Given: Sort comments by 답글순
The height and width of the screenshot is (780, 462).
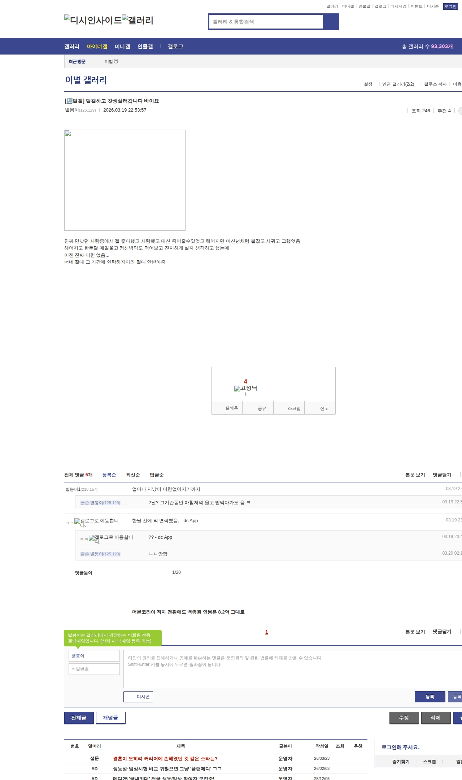Looking at the screenshot, I should [157, 475].
